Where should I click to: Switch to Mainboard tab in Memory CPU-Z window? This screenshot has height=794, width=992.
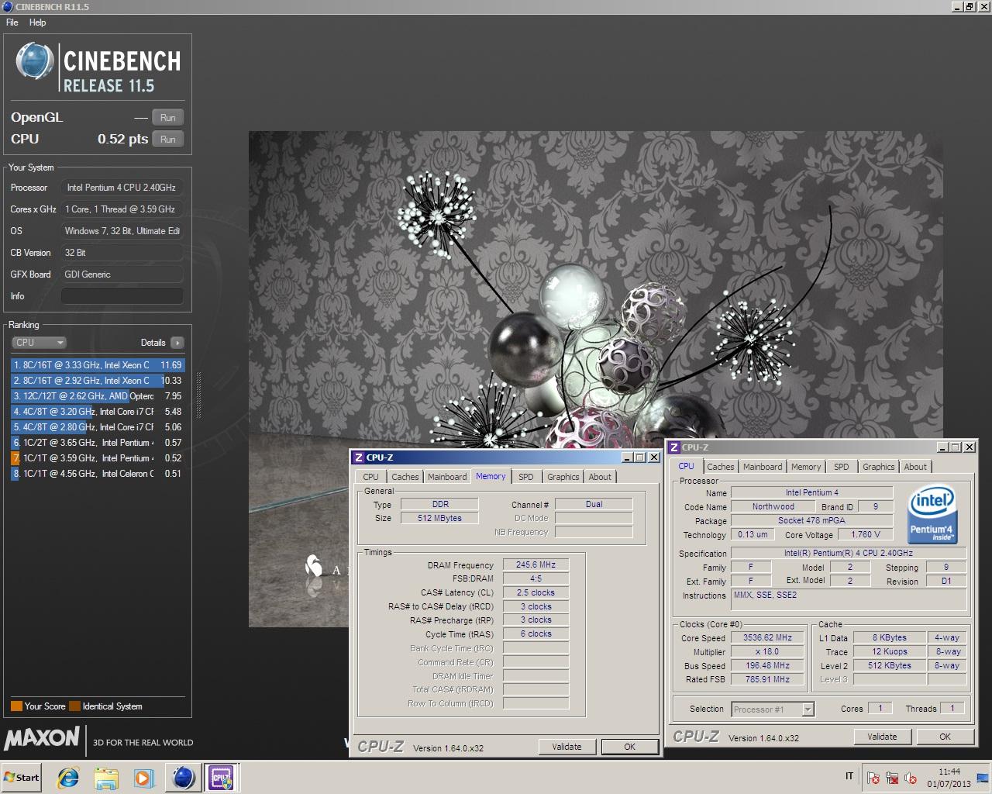pos(447,477)
